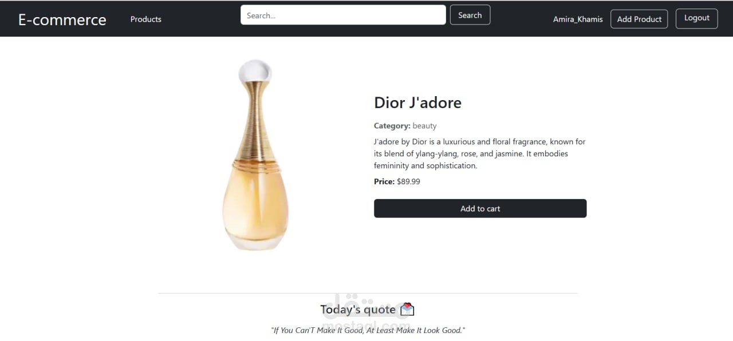Click the Dior J'adore product title
The width and height of the screenshot is (733, 341).
417,102
